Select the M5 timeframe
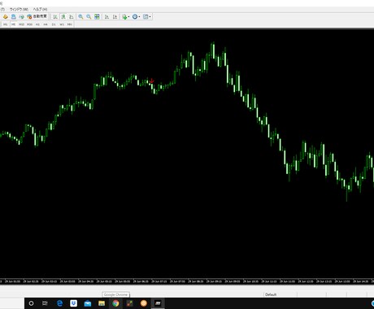This screenshot has height=309, width=374. (x=13, y=24)
